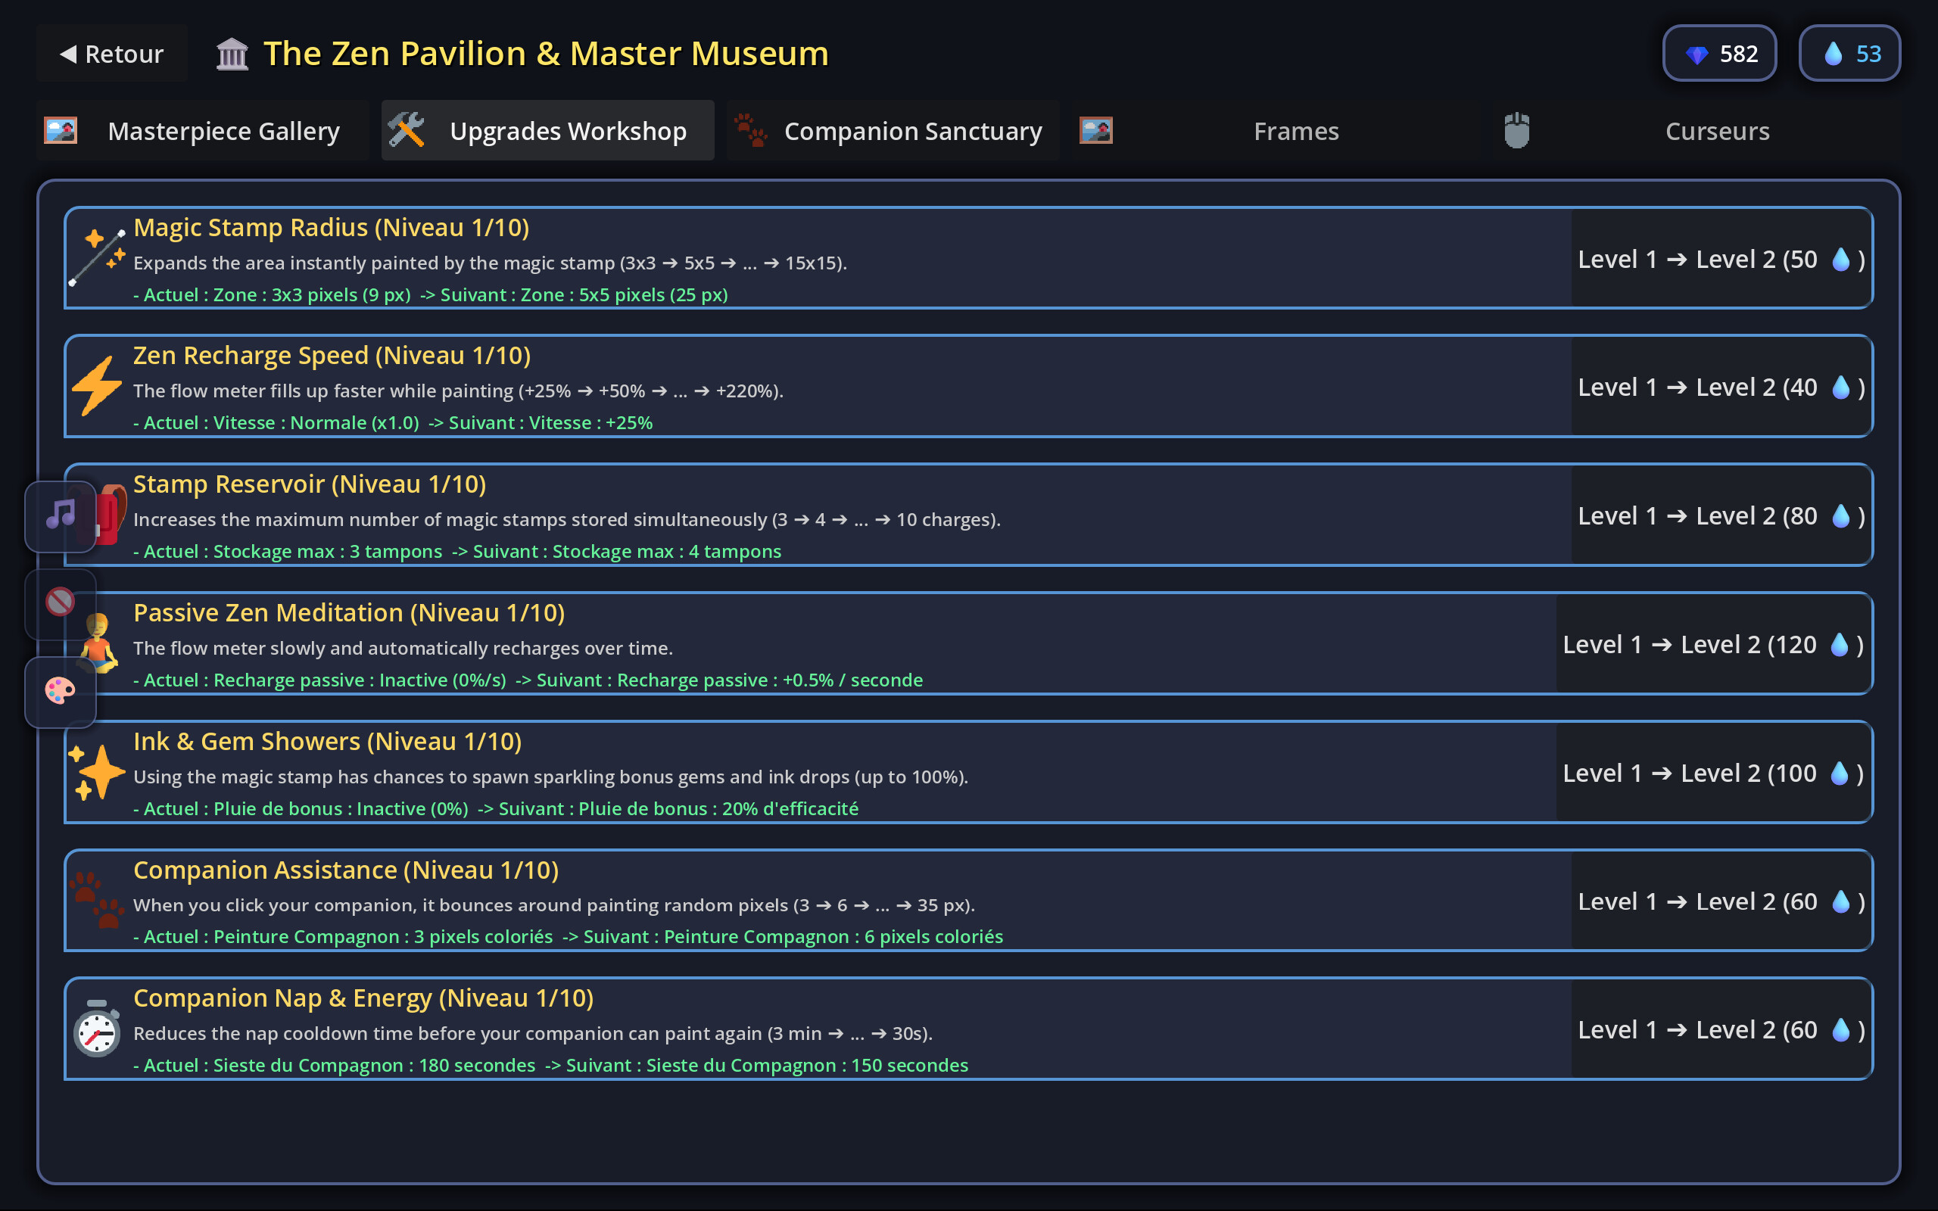Click the text 'Actuel : Stockage max : 3 tampons'
Image resolution: width=1938 pixels, height=1211 pixels.
pos(293,551)
